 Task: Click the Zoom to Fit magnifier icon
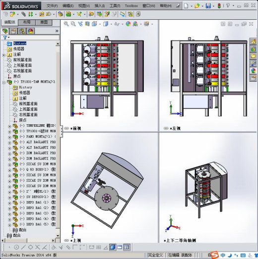coord(66,24)
